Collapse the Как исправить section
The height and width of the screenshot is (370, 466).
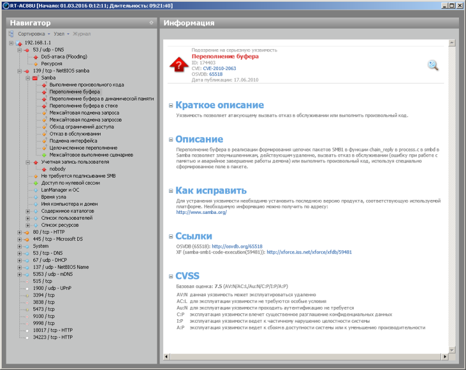coord(171,191)
